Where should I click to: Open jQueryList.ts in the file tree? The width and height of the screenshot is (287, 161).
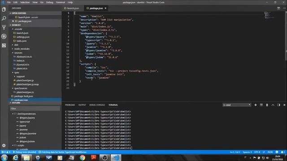(23, 64)
